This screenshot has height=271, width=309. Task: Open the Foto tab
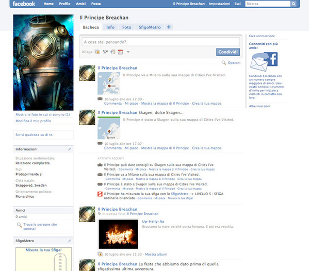[126, 27]
